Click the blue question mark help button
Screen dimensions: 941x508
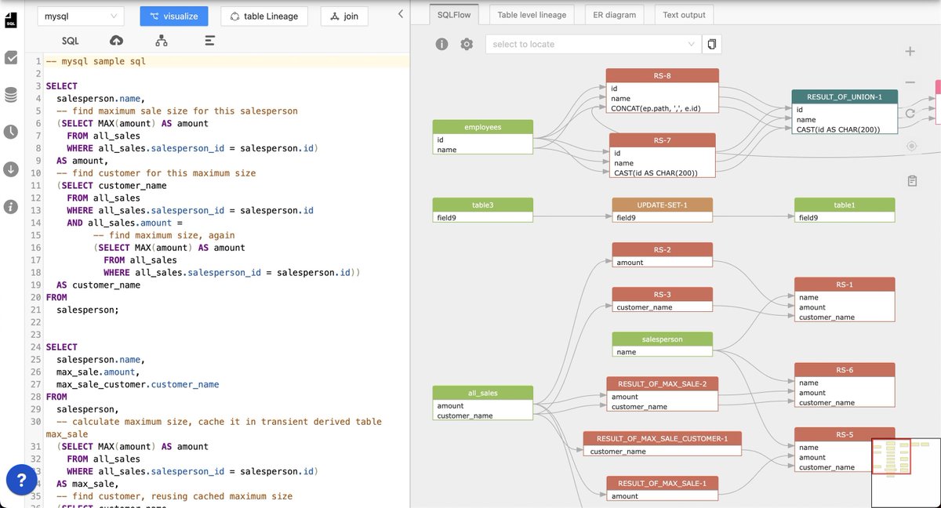pos(22,480)
